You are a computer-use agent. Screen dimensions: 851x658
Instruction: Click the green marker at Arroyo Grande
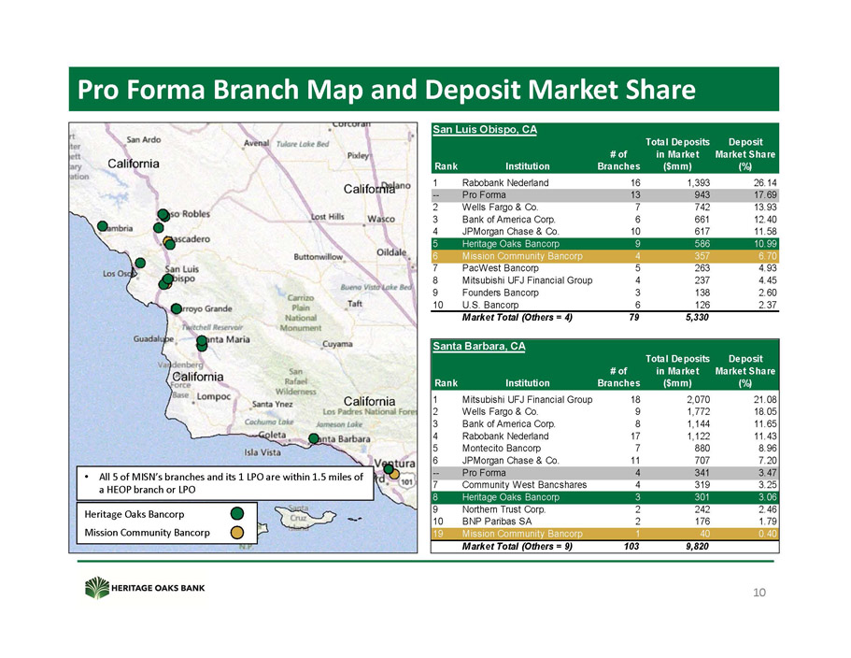click(x=177, y=309)
